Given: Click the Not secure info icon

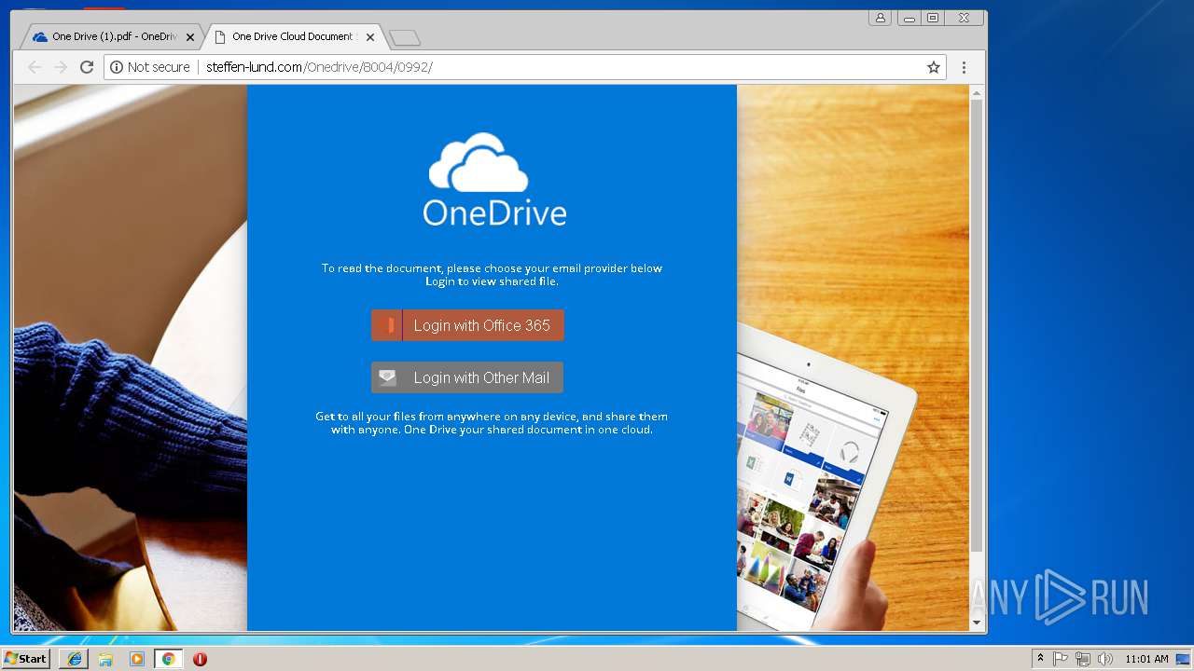Looking at the screenshot, I should pyautogui.click(x=117, y=67).
